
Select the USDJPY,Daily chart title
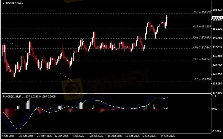point(14,3)
